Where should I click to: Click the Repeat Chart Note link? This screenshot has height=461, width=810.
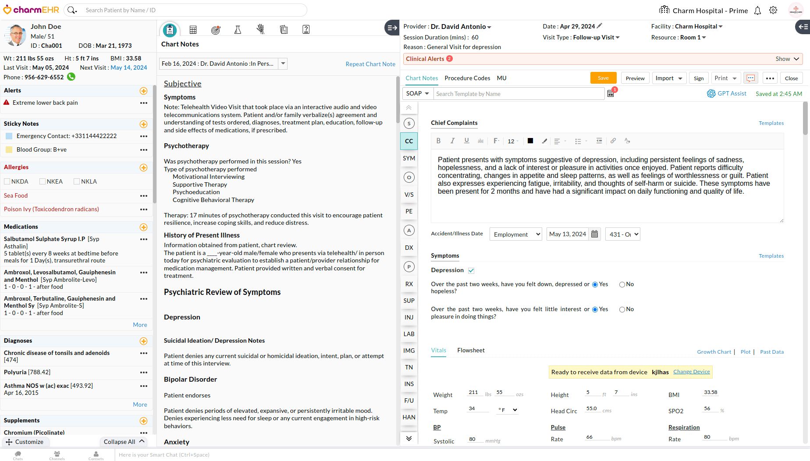pyautogui.click(x=370, y=64)
